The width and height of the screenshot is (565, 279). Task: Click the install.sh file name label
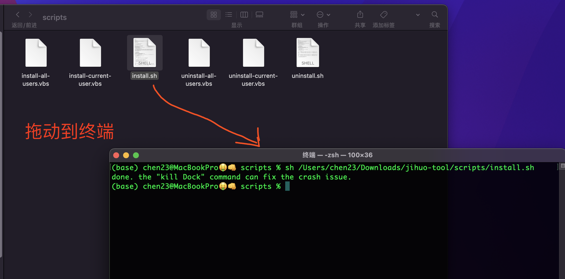click(145, 76)
